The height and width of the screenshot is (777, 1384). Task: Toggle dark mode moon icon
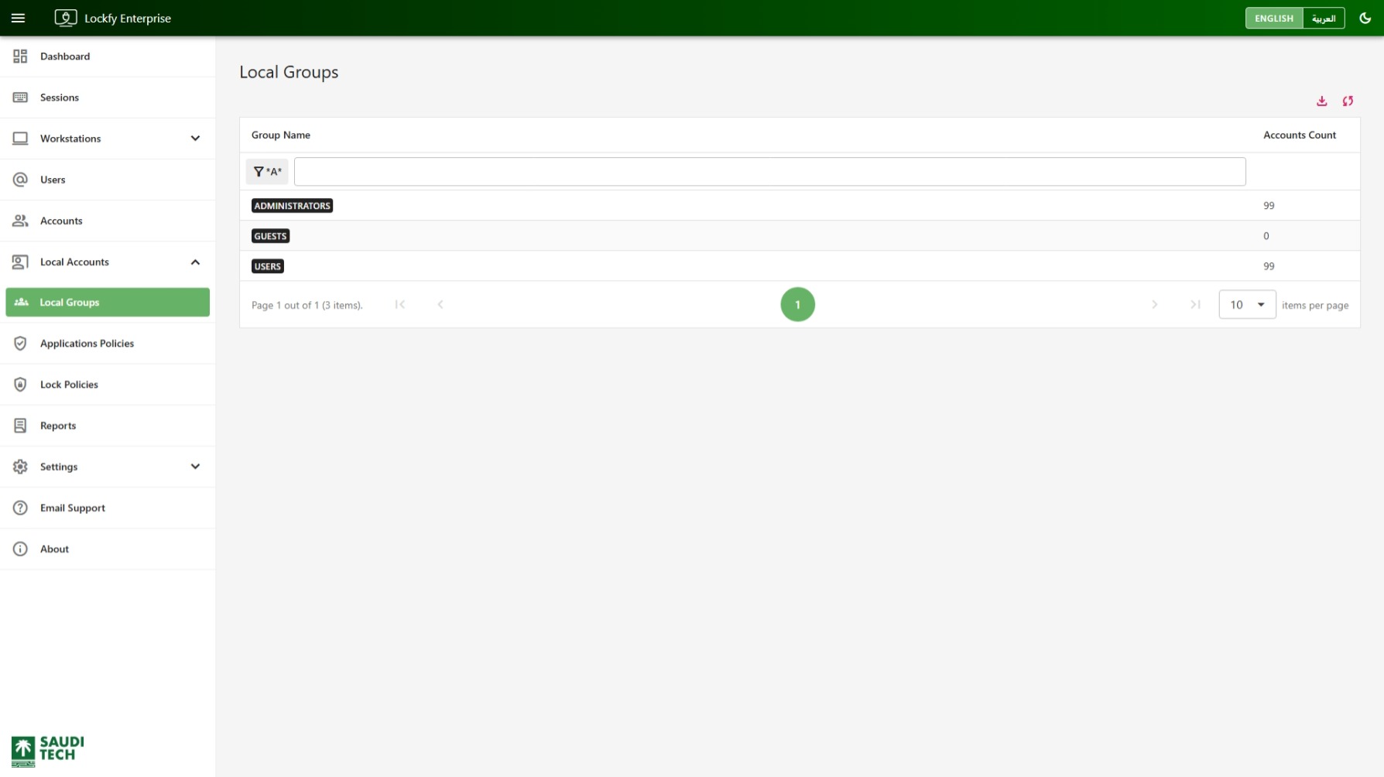click(1365, 18)
